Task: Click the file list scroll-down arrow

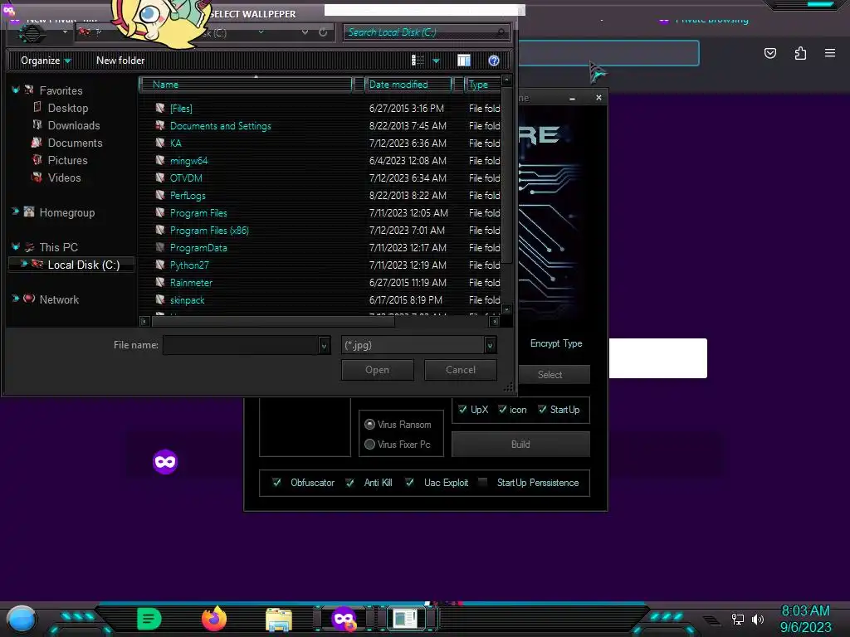Action: 506,309
